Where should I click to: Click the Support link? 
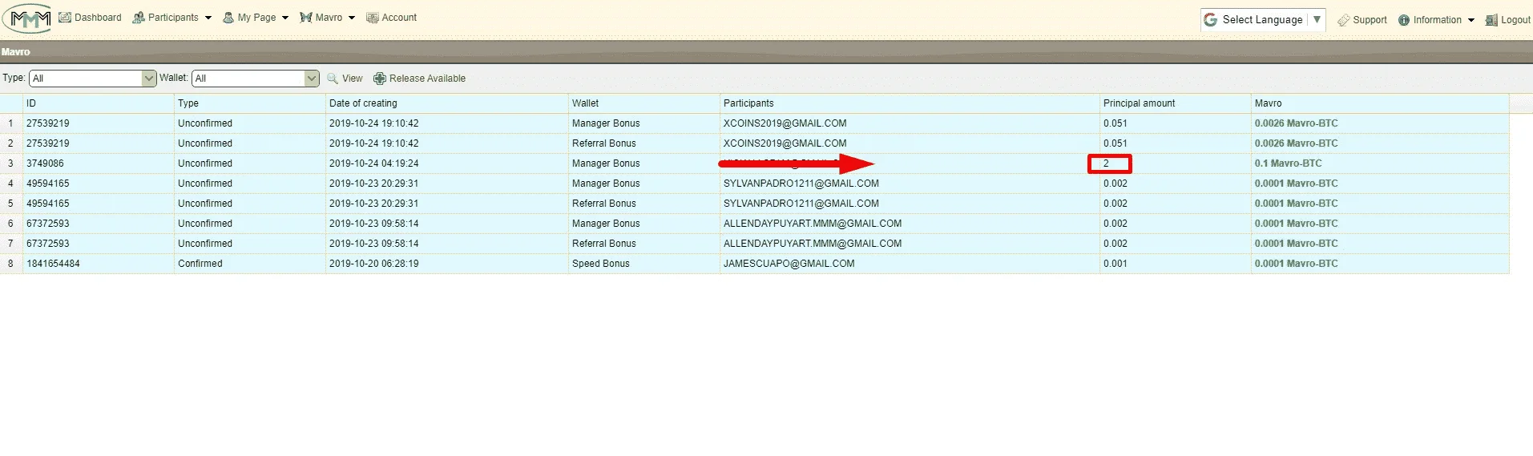(x=1370, y=20)
